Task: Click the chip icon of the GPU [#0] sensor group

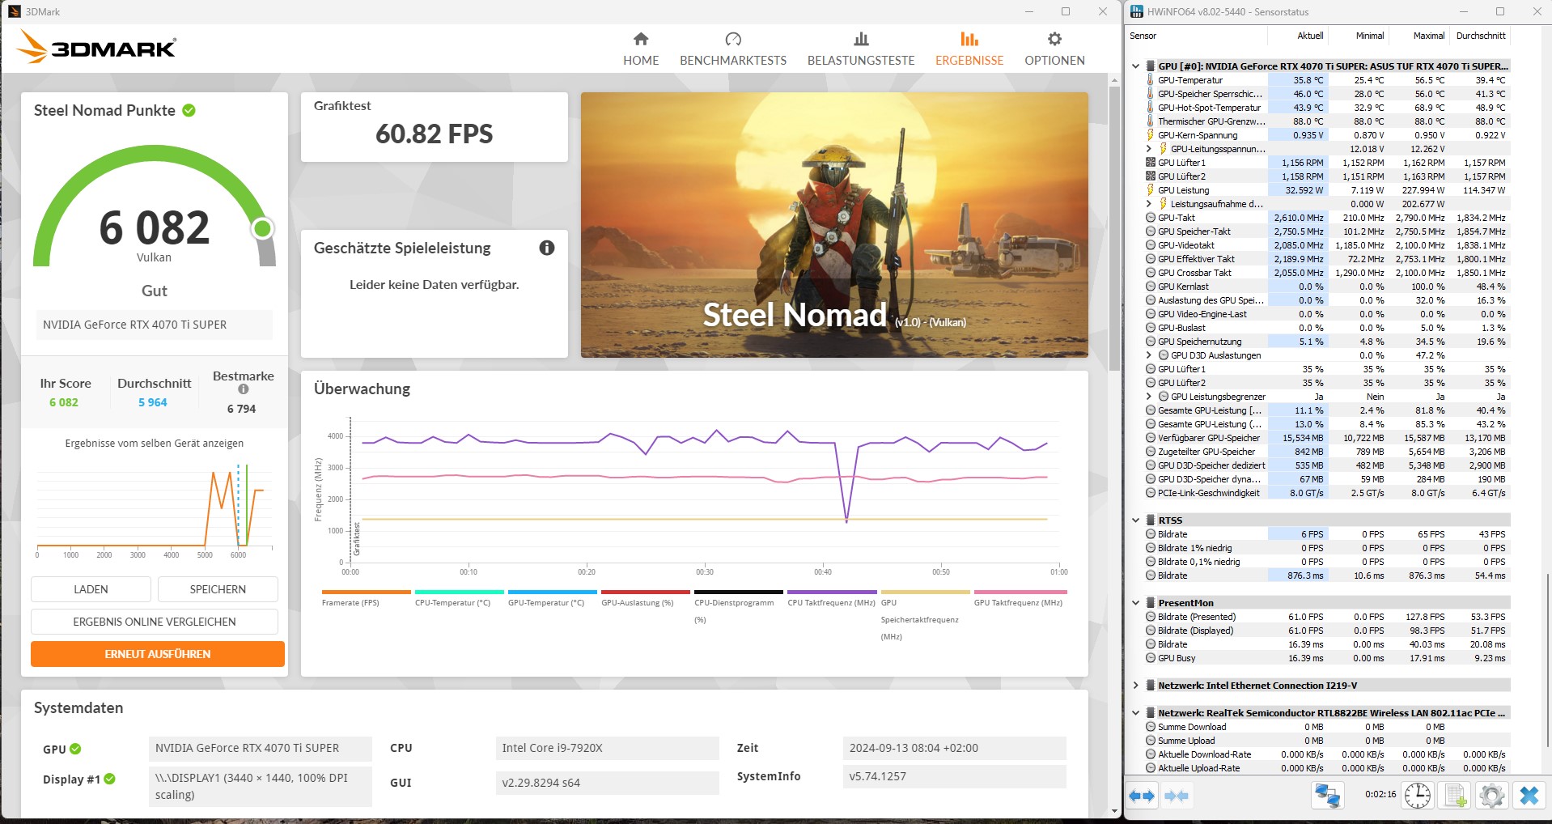Action: pos(1150,66)
